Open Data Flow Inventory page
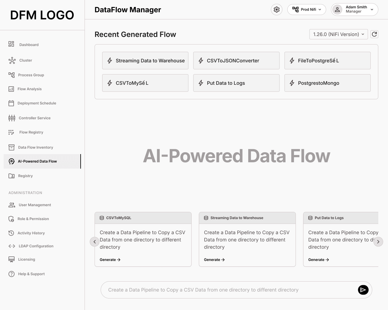 35,147
